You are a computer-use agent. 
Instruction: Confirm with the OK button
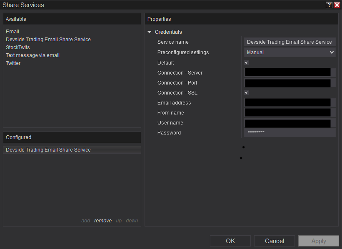tap(230, 241)
